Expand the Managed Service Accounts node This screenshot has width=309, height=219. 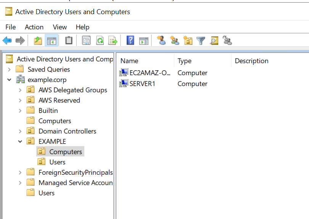click(x=20, y=183)
